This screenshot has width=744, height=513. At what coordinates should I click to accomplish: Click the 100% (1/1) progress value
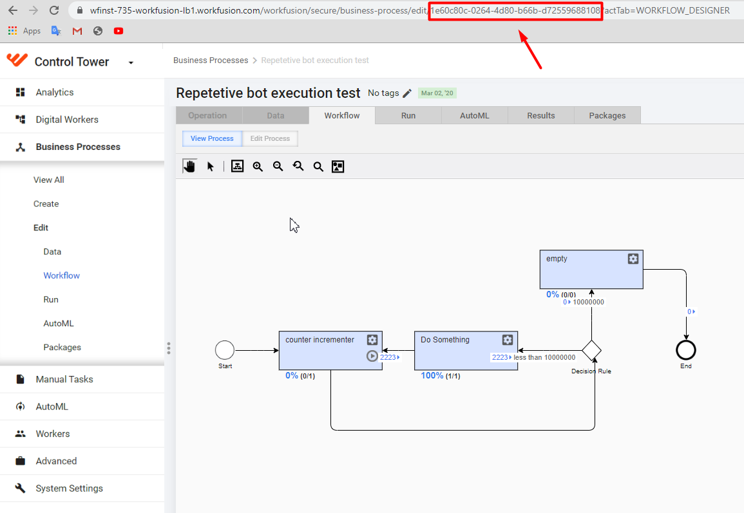[x=441, y=375]
